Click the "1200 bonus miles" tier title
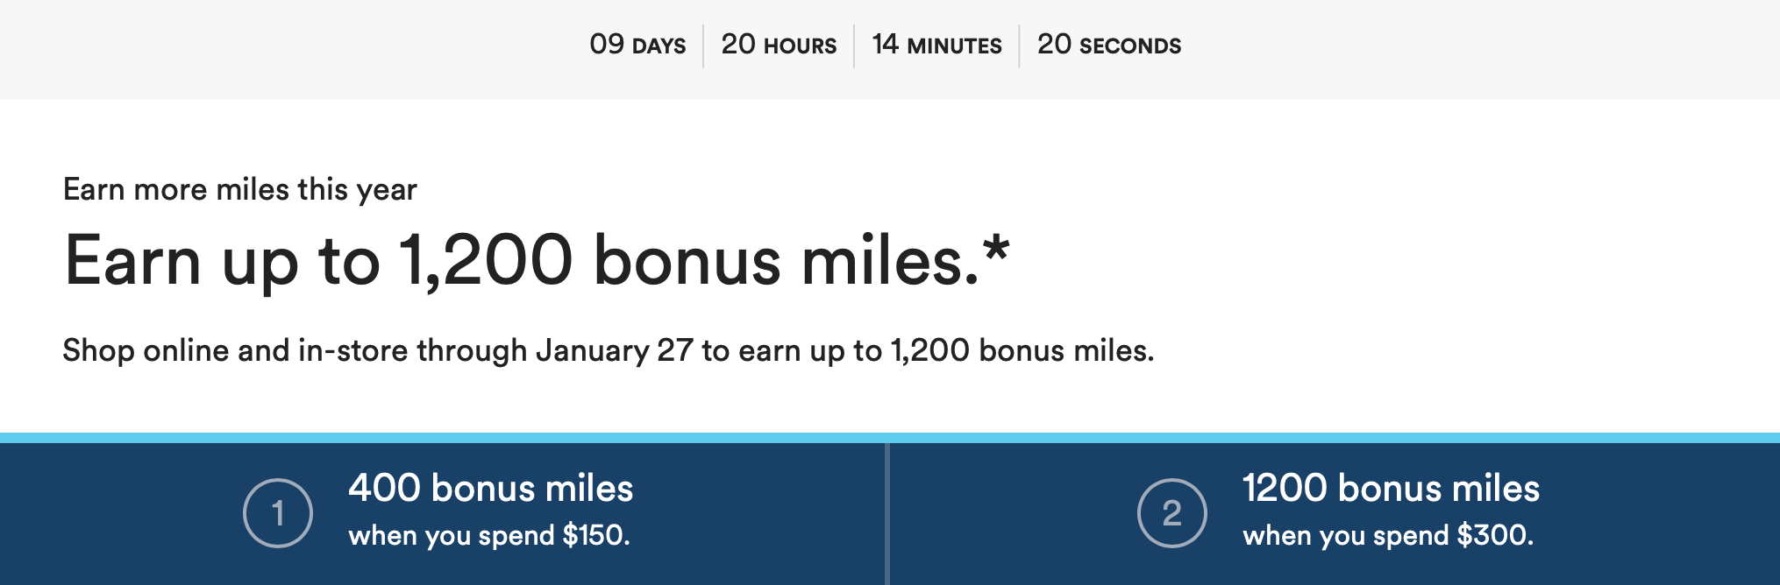This screenshot has width=1780, height=585. pyautogui.click(x=1391, y=489)
